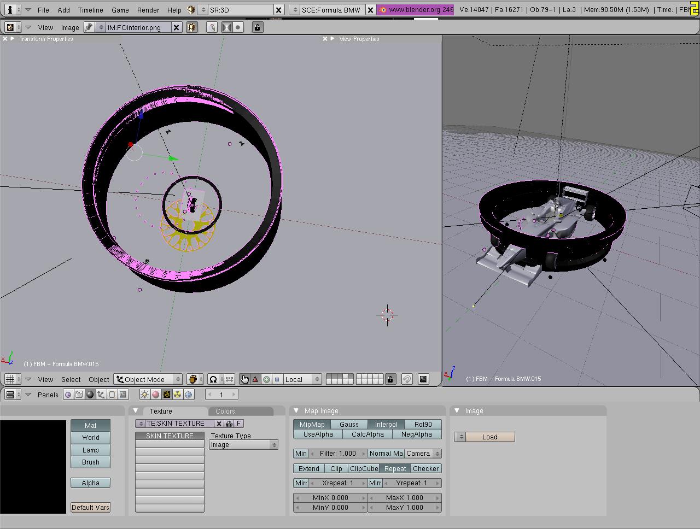Open the 3D view window type selector
Viewport: 700px width, 529px height.
(x=13, y=379)
